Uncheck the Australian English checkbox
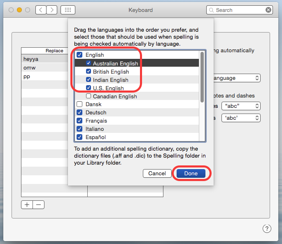The height and width of the screenshot is (244, 282). [89, 63]
